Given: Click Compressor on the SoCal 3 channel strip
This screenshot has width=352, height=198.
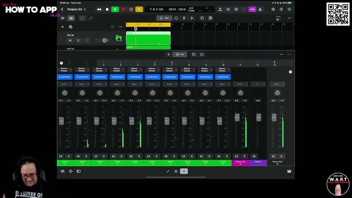Looking at the screenshot, I should point(65,77).
